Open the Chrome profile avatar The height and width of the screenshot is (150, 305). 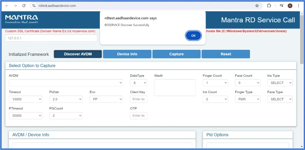[x=290, y=6]
